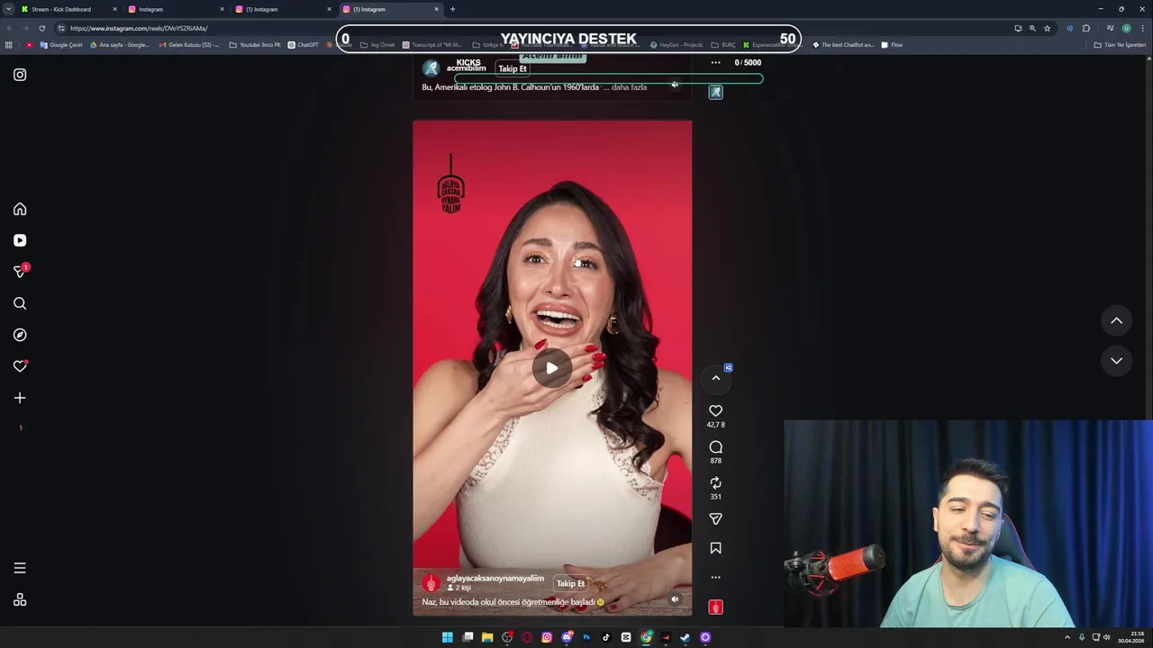Go to next reel using down arrow

pyautogui.click(x=1116, y=360)
